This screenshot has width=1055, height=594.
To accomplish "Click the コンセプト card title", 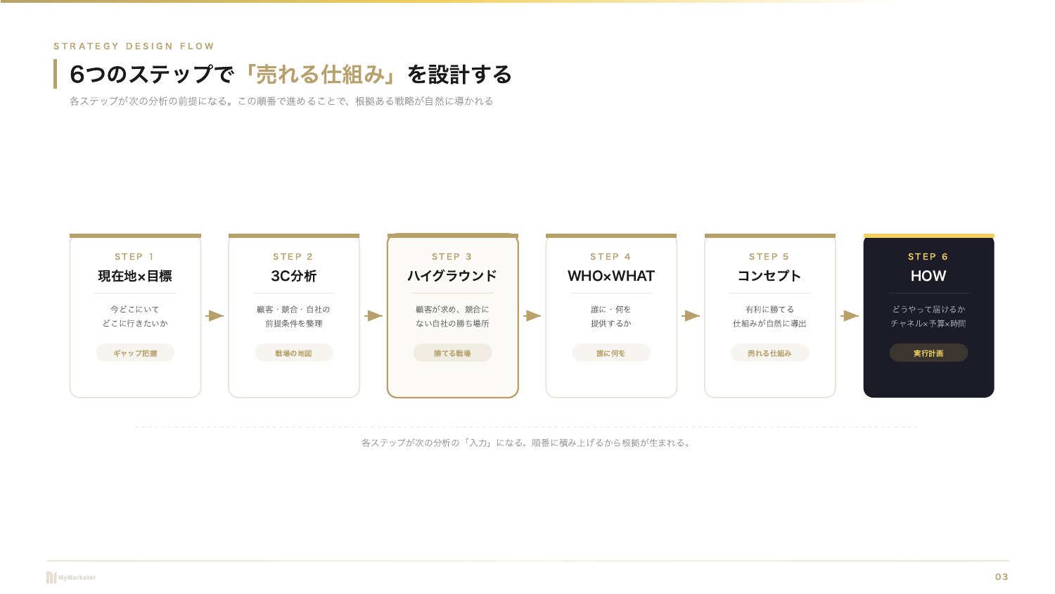I will pyautogui.click(x=769, y=276).
